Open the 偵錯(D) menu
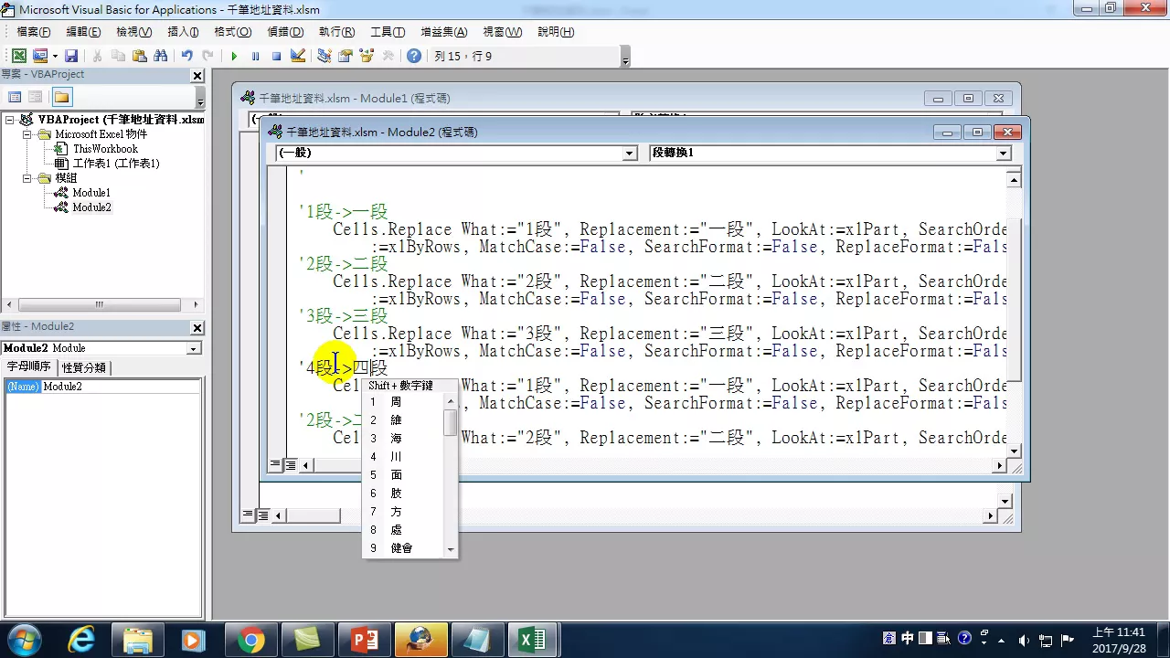 [284, 32]
